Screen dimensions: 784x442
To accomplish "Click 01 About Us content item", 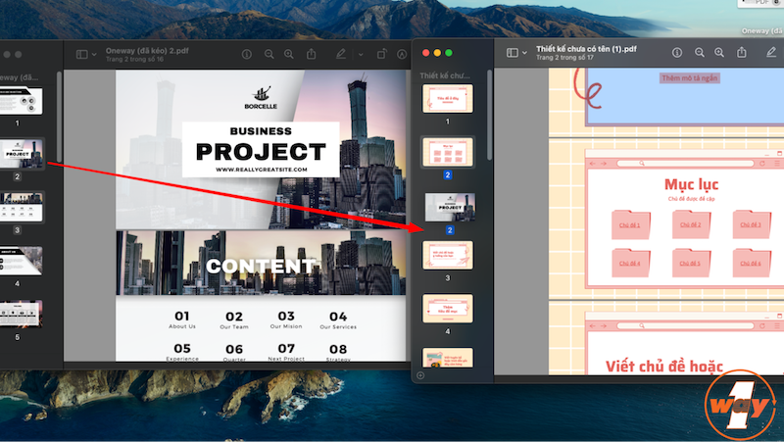I will (182, 320).
